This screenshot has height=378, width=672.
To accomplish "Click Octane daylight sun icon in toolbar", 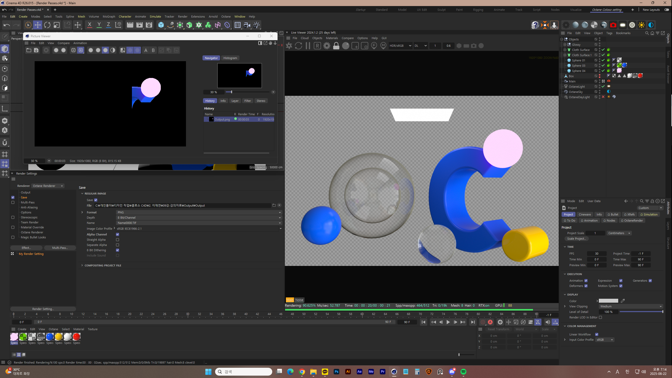I will click(x=642, y=25).
